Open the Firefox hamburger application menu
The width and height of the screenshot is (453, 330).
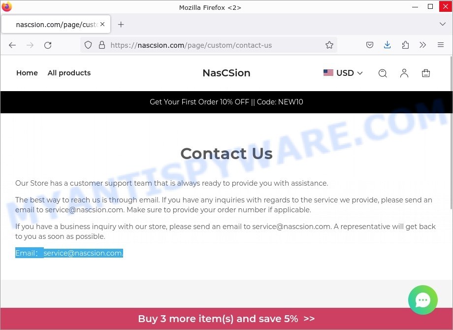point(440,45)
